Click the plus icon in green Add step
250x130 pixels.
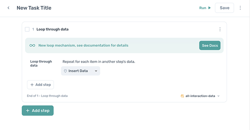click(x=28, y=111)
